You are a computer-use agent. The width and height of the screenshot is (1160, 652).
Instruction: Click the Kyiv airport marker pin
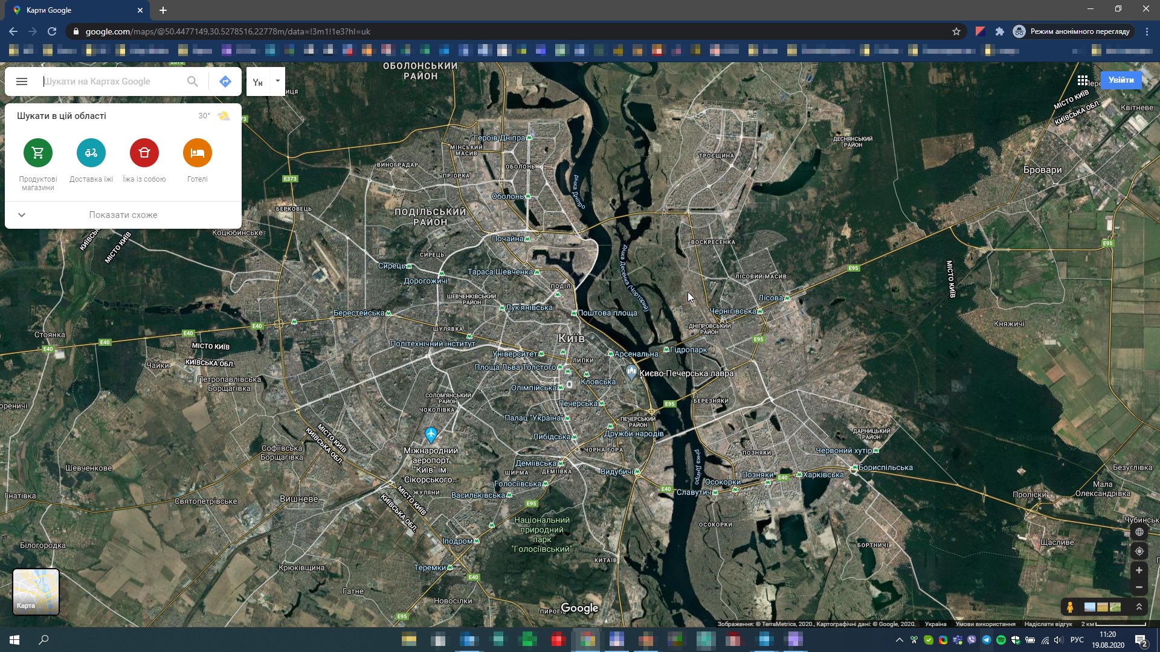431,435
